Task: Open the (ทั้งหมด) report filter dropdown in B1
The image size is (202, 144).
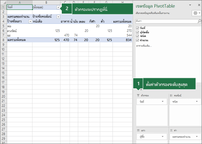Action: [58, 7]
